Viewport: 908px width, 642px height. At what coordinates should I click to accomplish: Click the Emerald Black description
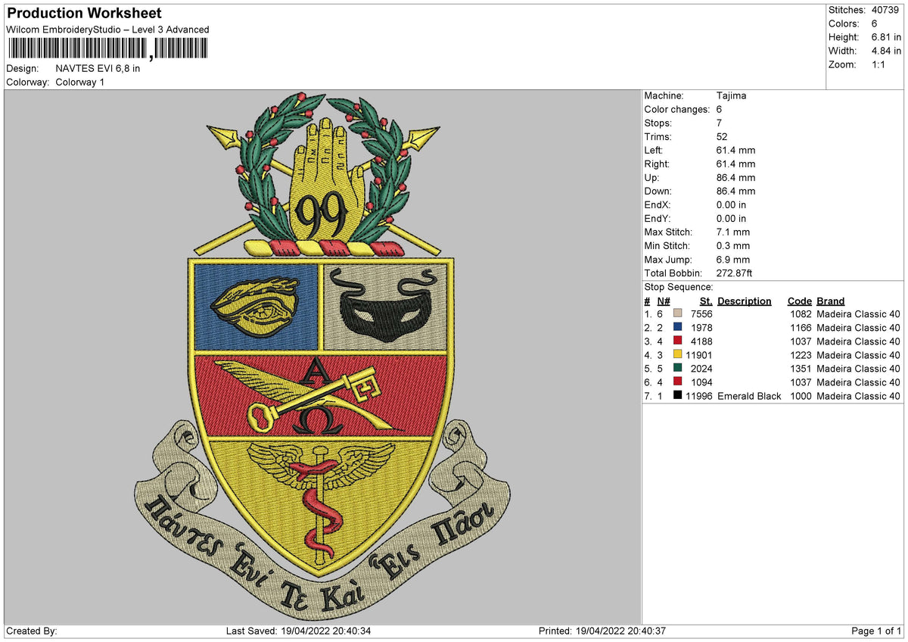pyautogui.click(x=749, y=396)
